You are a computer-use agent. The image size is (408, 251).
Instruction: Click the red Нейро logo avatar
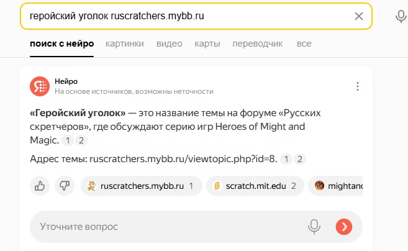pos(40,86)
